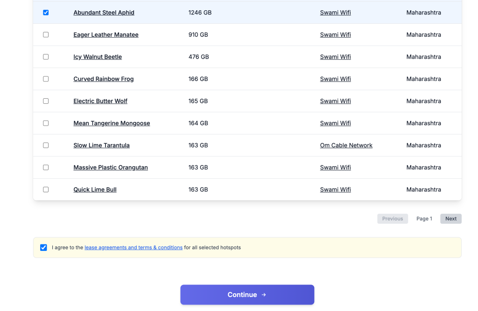Click 163 GB in the Massive Plastic Orangutan row
The height and width of the screenshot is (311, 478).
(x=198, y=168)
